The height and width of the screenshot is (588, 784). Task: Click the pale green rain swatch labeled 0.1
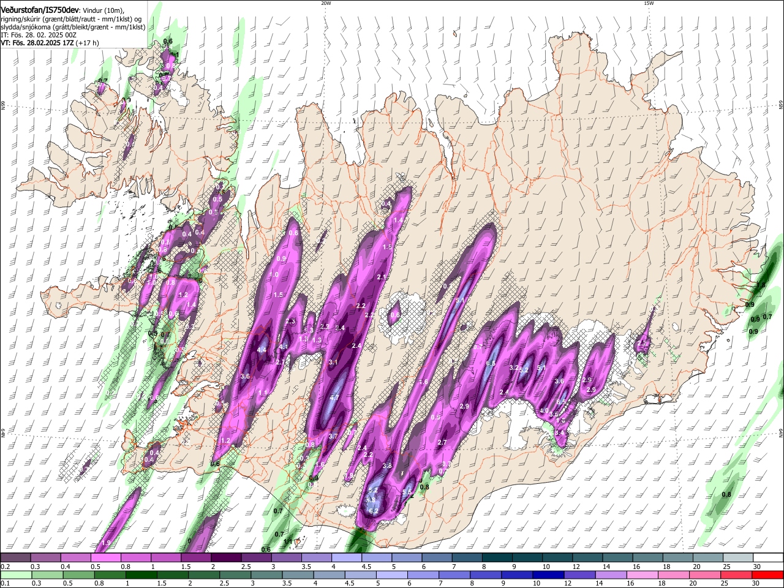click(16, 575)
